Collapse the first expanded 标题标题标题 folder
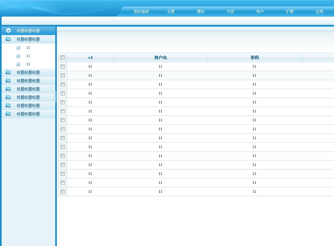Image resolution: width=334 pixels, height=246 pixels. (28, 39)
